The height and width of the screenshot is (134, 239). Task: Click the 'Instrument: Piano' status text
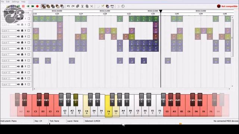(x=8, y=121)
